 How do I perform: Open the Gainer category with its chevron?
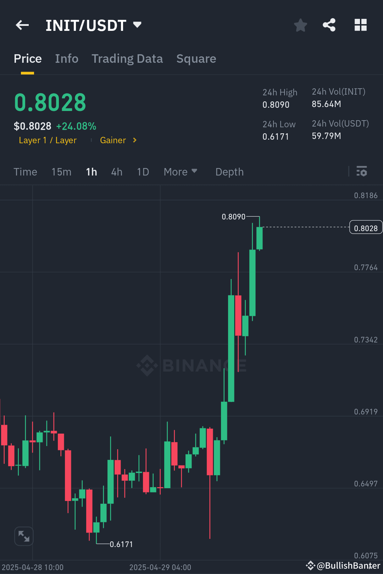(x=118, y=140)
